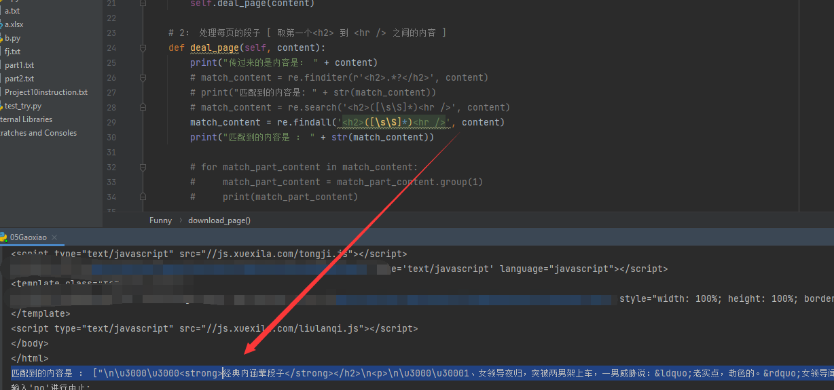
Task: Select the 05Gaoxiao run tab
Action: pos(29,237)
